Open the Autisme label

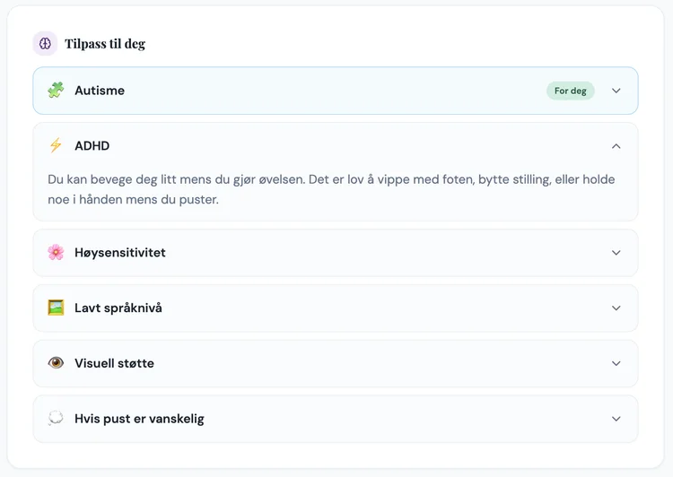pyautogui.click(x=100, y=91)
